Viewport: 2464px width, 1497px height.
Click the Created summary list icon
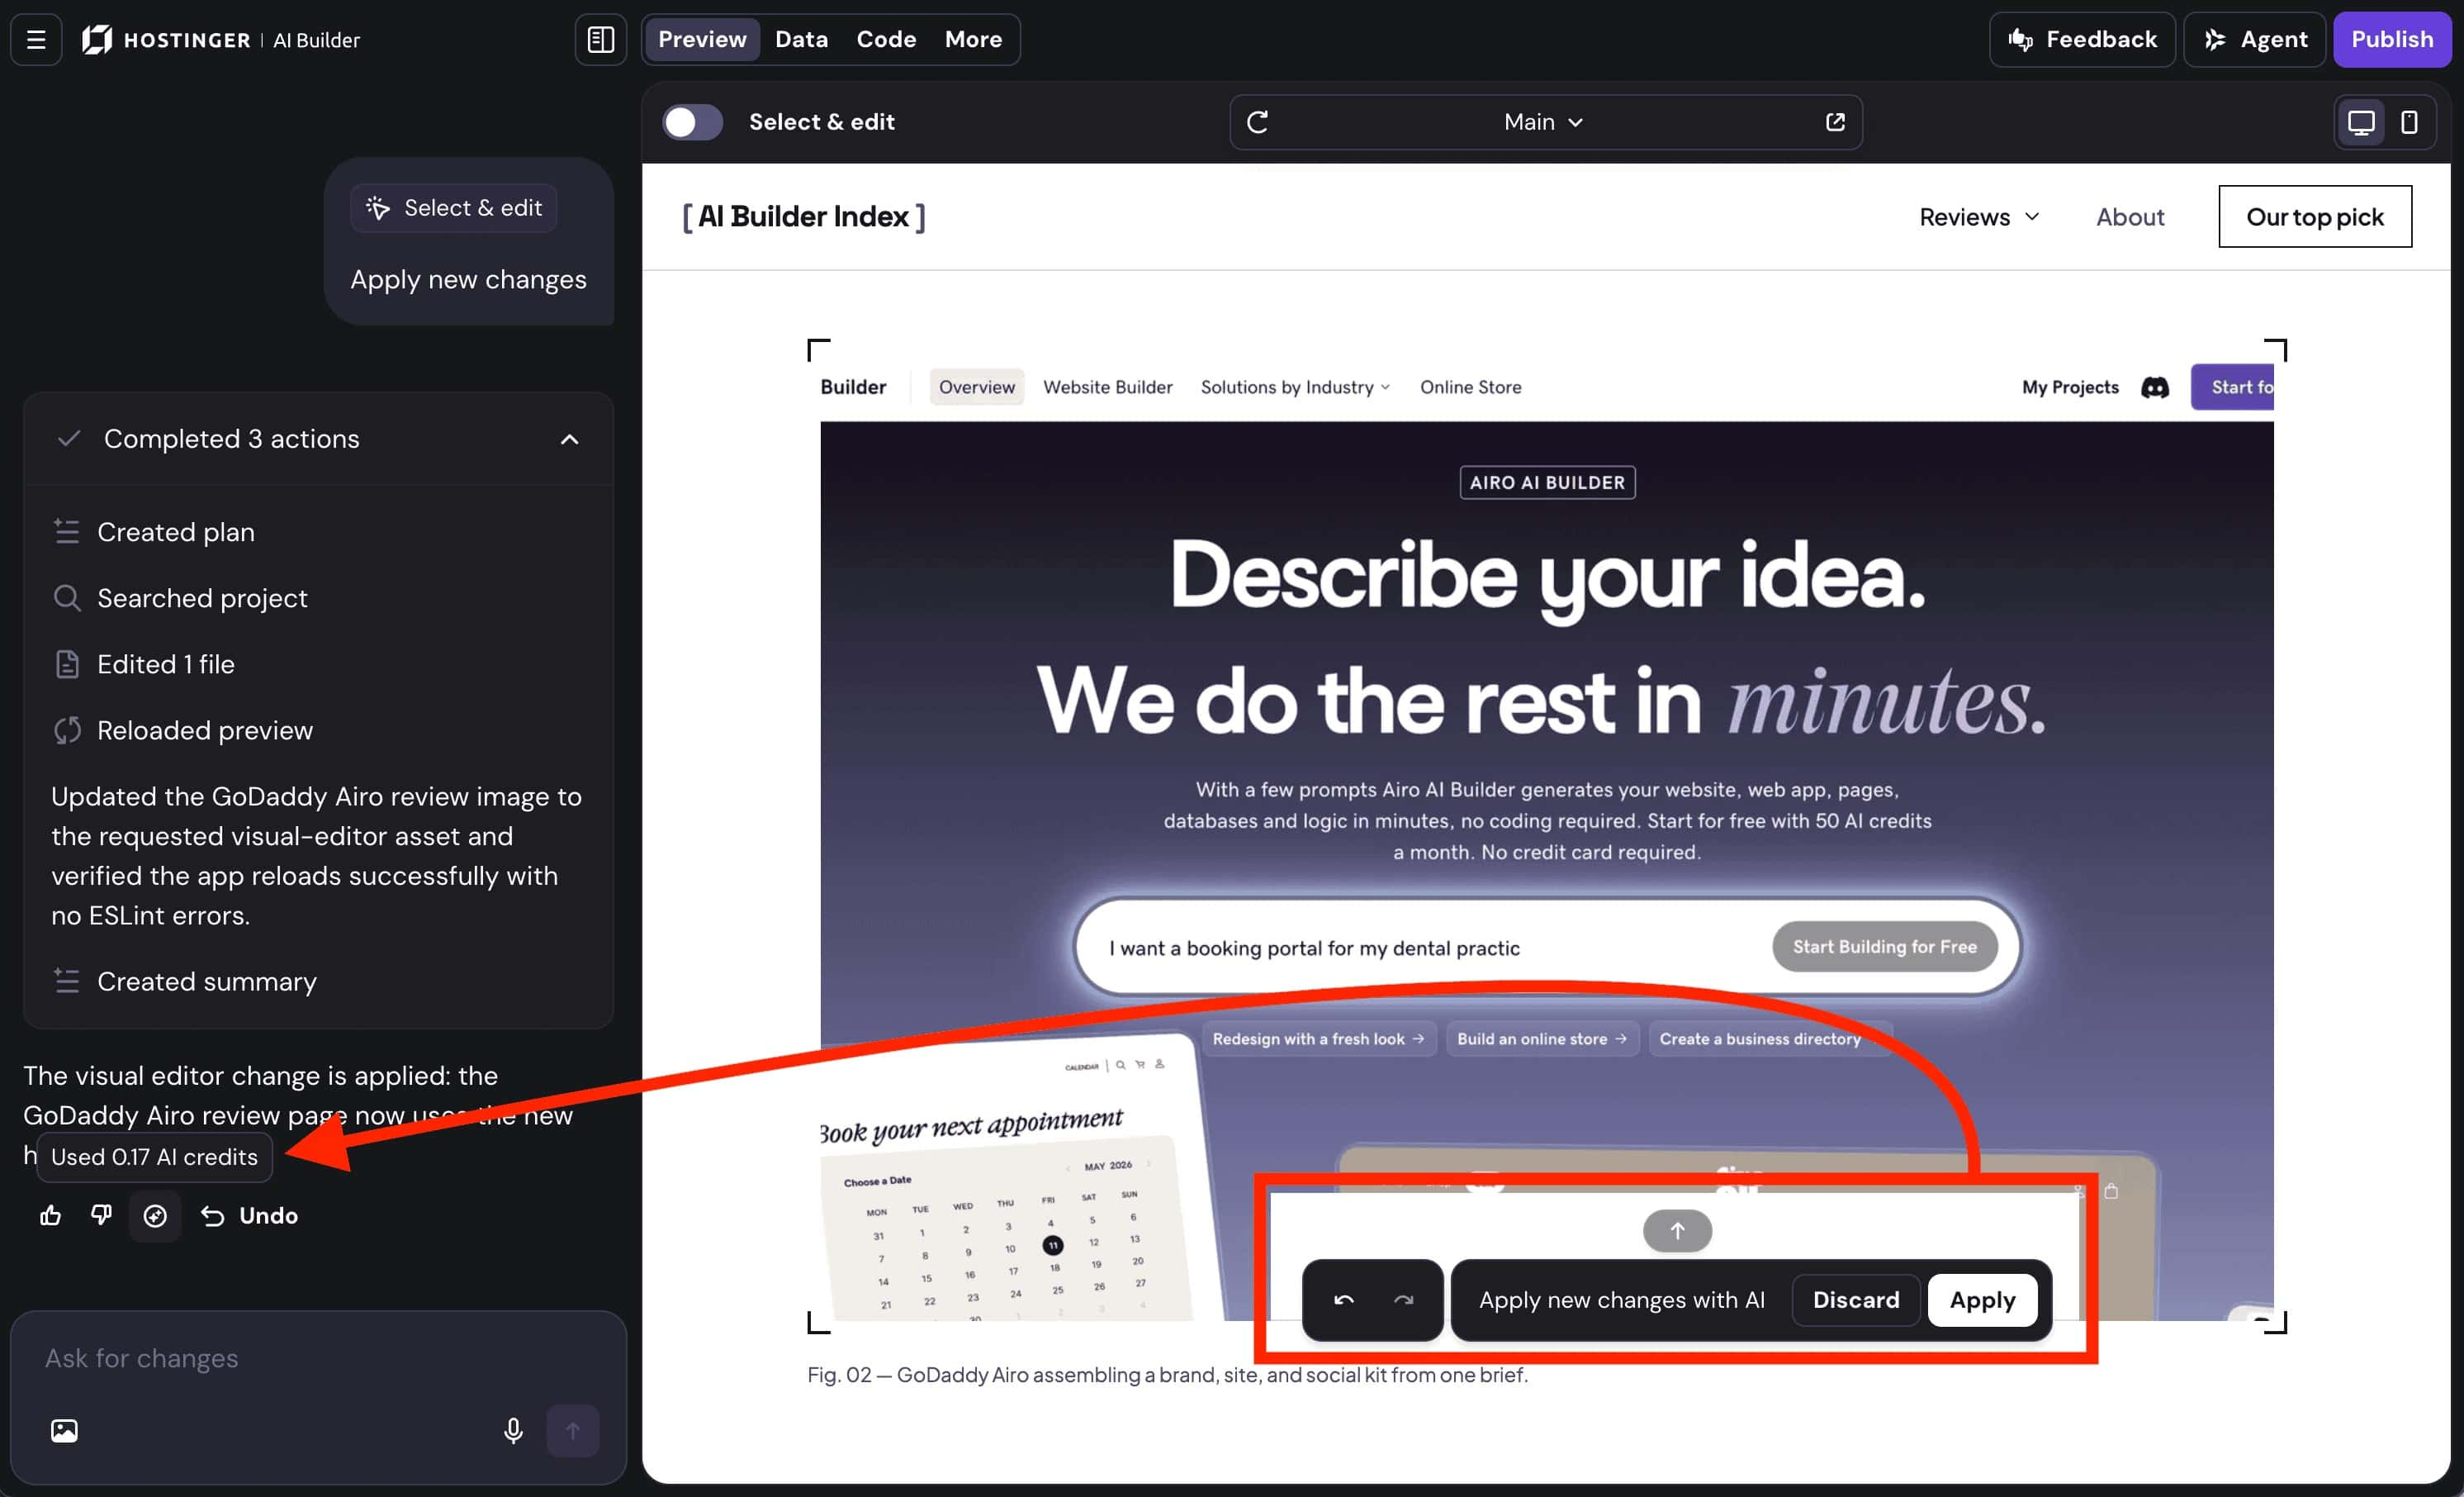[67, 981]
